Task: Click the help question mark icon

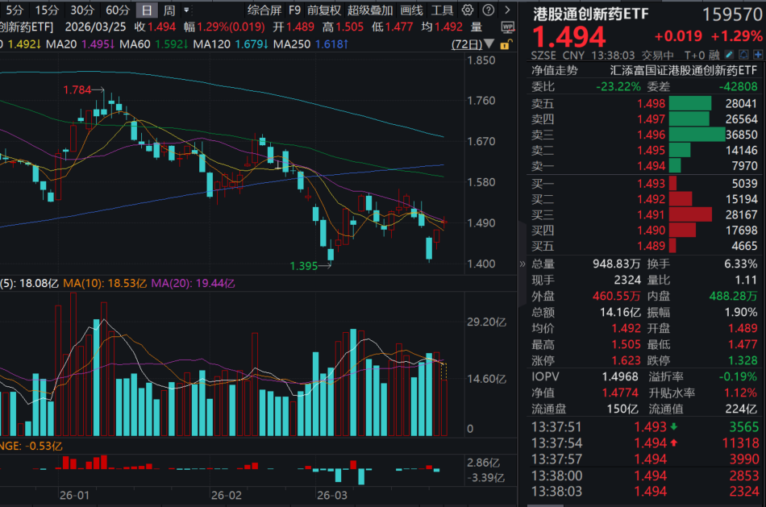Action: coord(486,10)
